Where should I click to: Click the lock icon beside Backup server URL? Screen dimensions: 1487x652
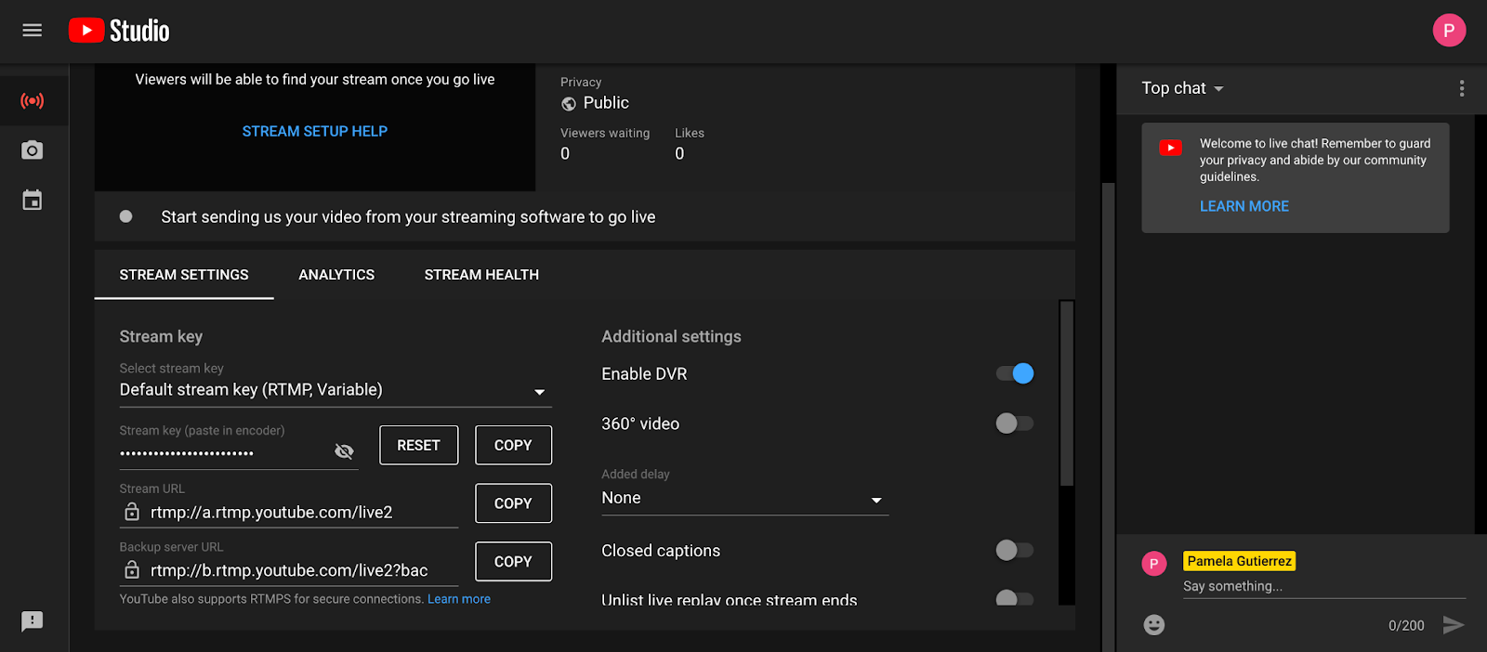(x=132, y=569)
